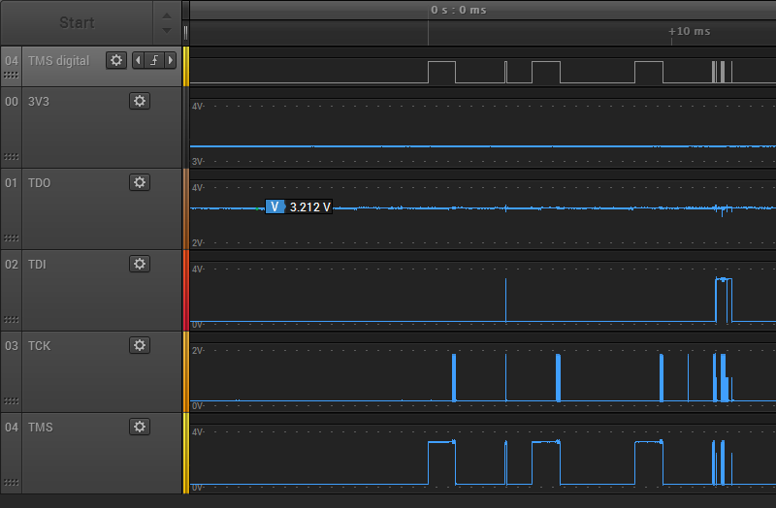
Task: Open settings gear for TMS digital channel
Action: click(x=116, y=60)
